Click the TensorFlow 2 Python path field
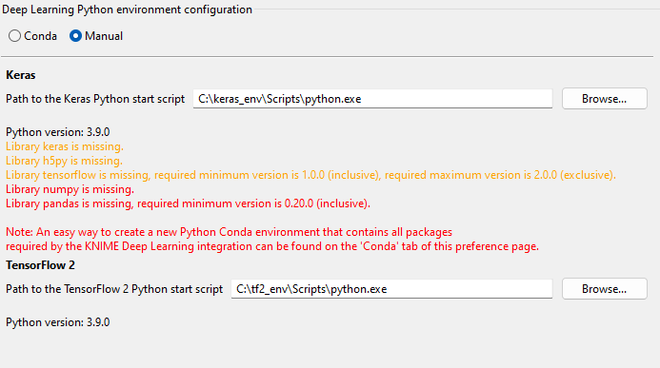The image size is (660, 368). coord(391,289)
